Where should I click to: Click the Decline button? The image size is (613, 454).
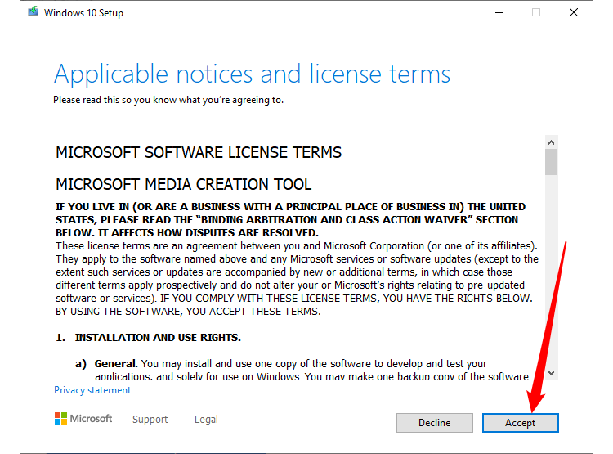tap(434, 423)
